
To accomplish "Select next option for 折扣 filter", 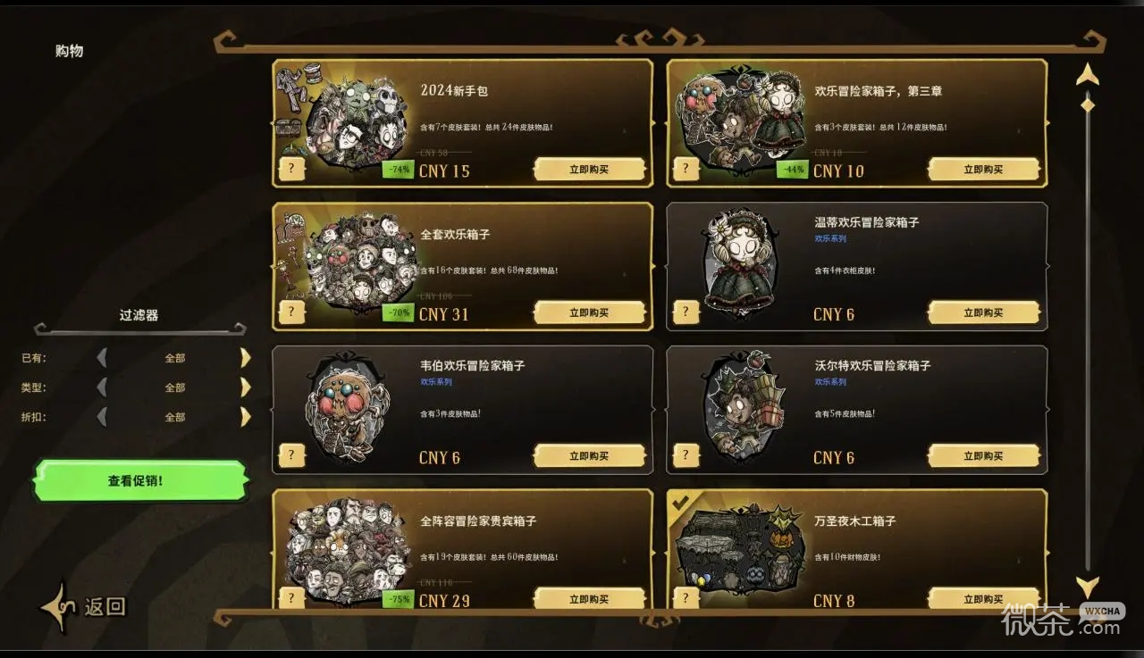I will [x=246, y=417].
